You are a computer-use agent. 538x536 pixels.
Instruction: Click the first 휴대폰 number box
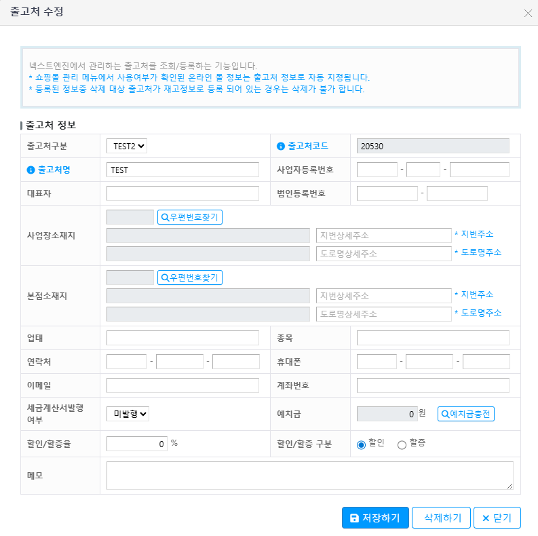coord(377,362)
